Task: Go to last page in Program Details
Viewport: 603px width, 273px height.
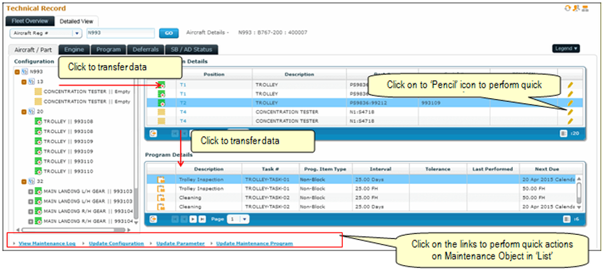Action: pos(202,219)
